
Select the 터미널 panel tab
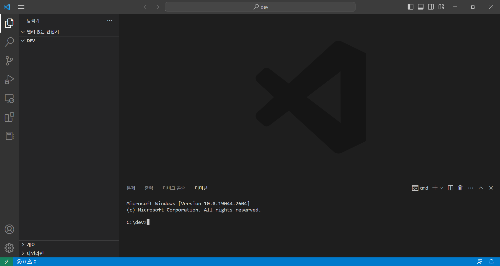(x=201, y=188)
